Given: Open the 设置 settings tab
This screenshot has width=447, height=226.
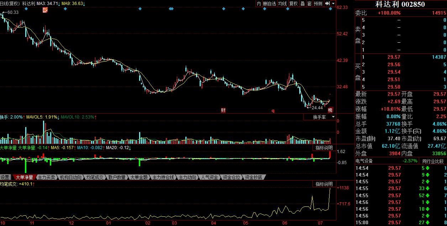Looking at the screenshot, I should (x=5, y=177).
